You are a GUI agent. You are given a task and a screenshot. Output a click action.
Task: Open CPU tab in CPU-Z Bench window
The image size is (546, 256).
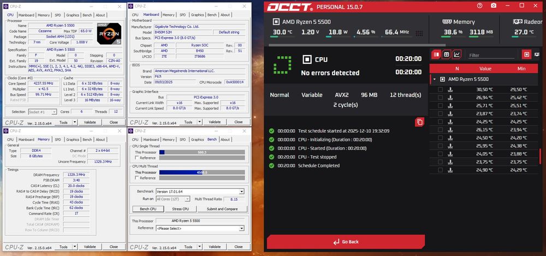135,140
